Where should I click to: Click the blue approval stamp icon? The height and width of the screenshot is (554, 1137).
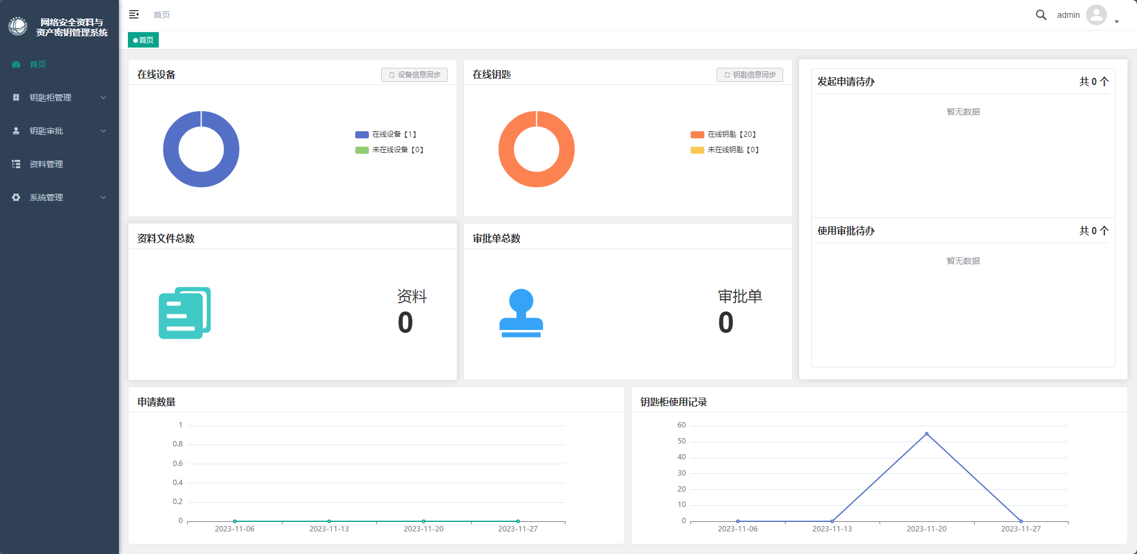point(521,313)
